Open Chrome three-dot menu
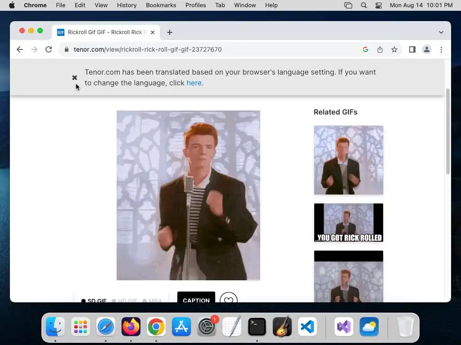The width and height of the screenshot is (461, 345). [441, 49]
